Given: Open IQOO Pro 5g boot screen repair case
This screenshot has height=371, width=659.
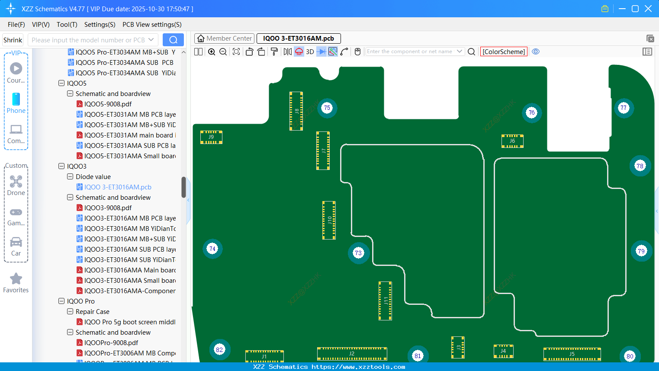Looking at the screenshot, I should [x=130, y=322].
